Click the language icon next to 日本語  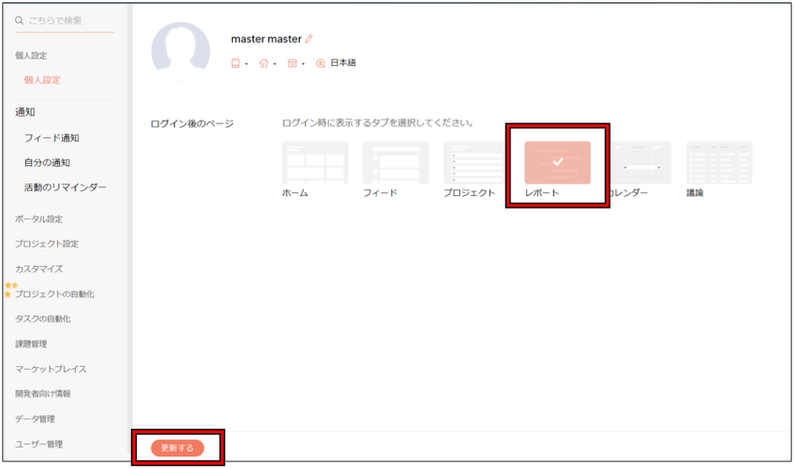tap(321, 63)
